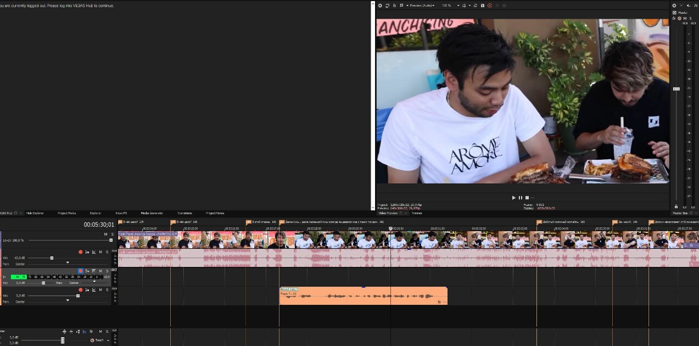Open the 100% zoom level dropdown
The image size is (699, 346).
pos(450,5)
